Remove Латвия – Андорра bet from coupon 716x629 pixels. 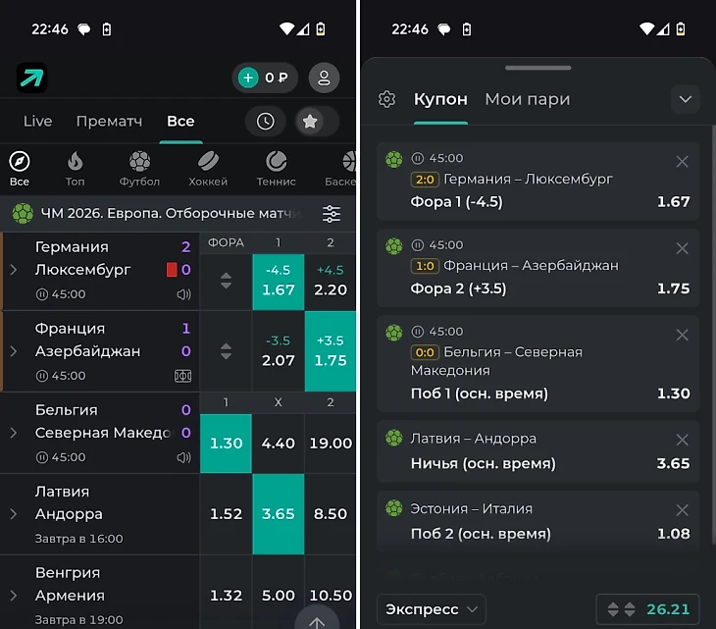pyautogui.click(x=682, y=440)
